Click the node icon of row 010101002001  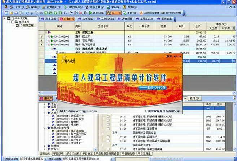pyautogui.click(x=52, y=36)
